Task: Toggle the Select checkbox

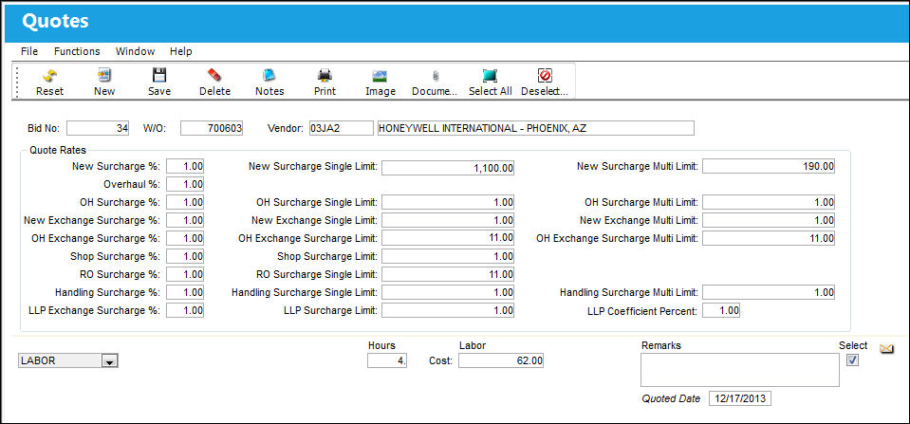Action: [852, 360]
